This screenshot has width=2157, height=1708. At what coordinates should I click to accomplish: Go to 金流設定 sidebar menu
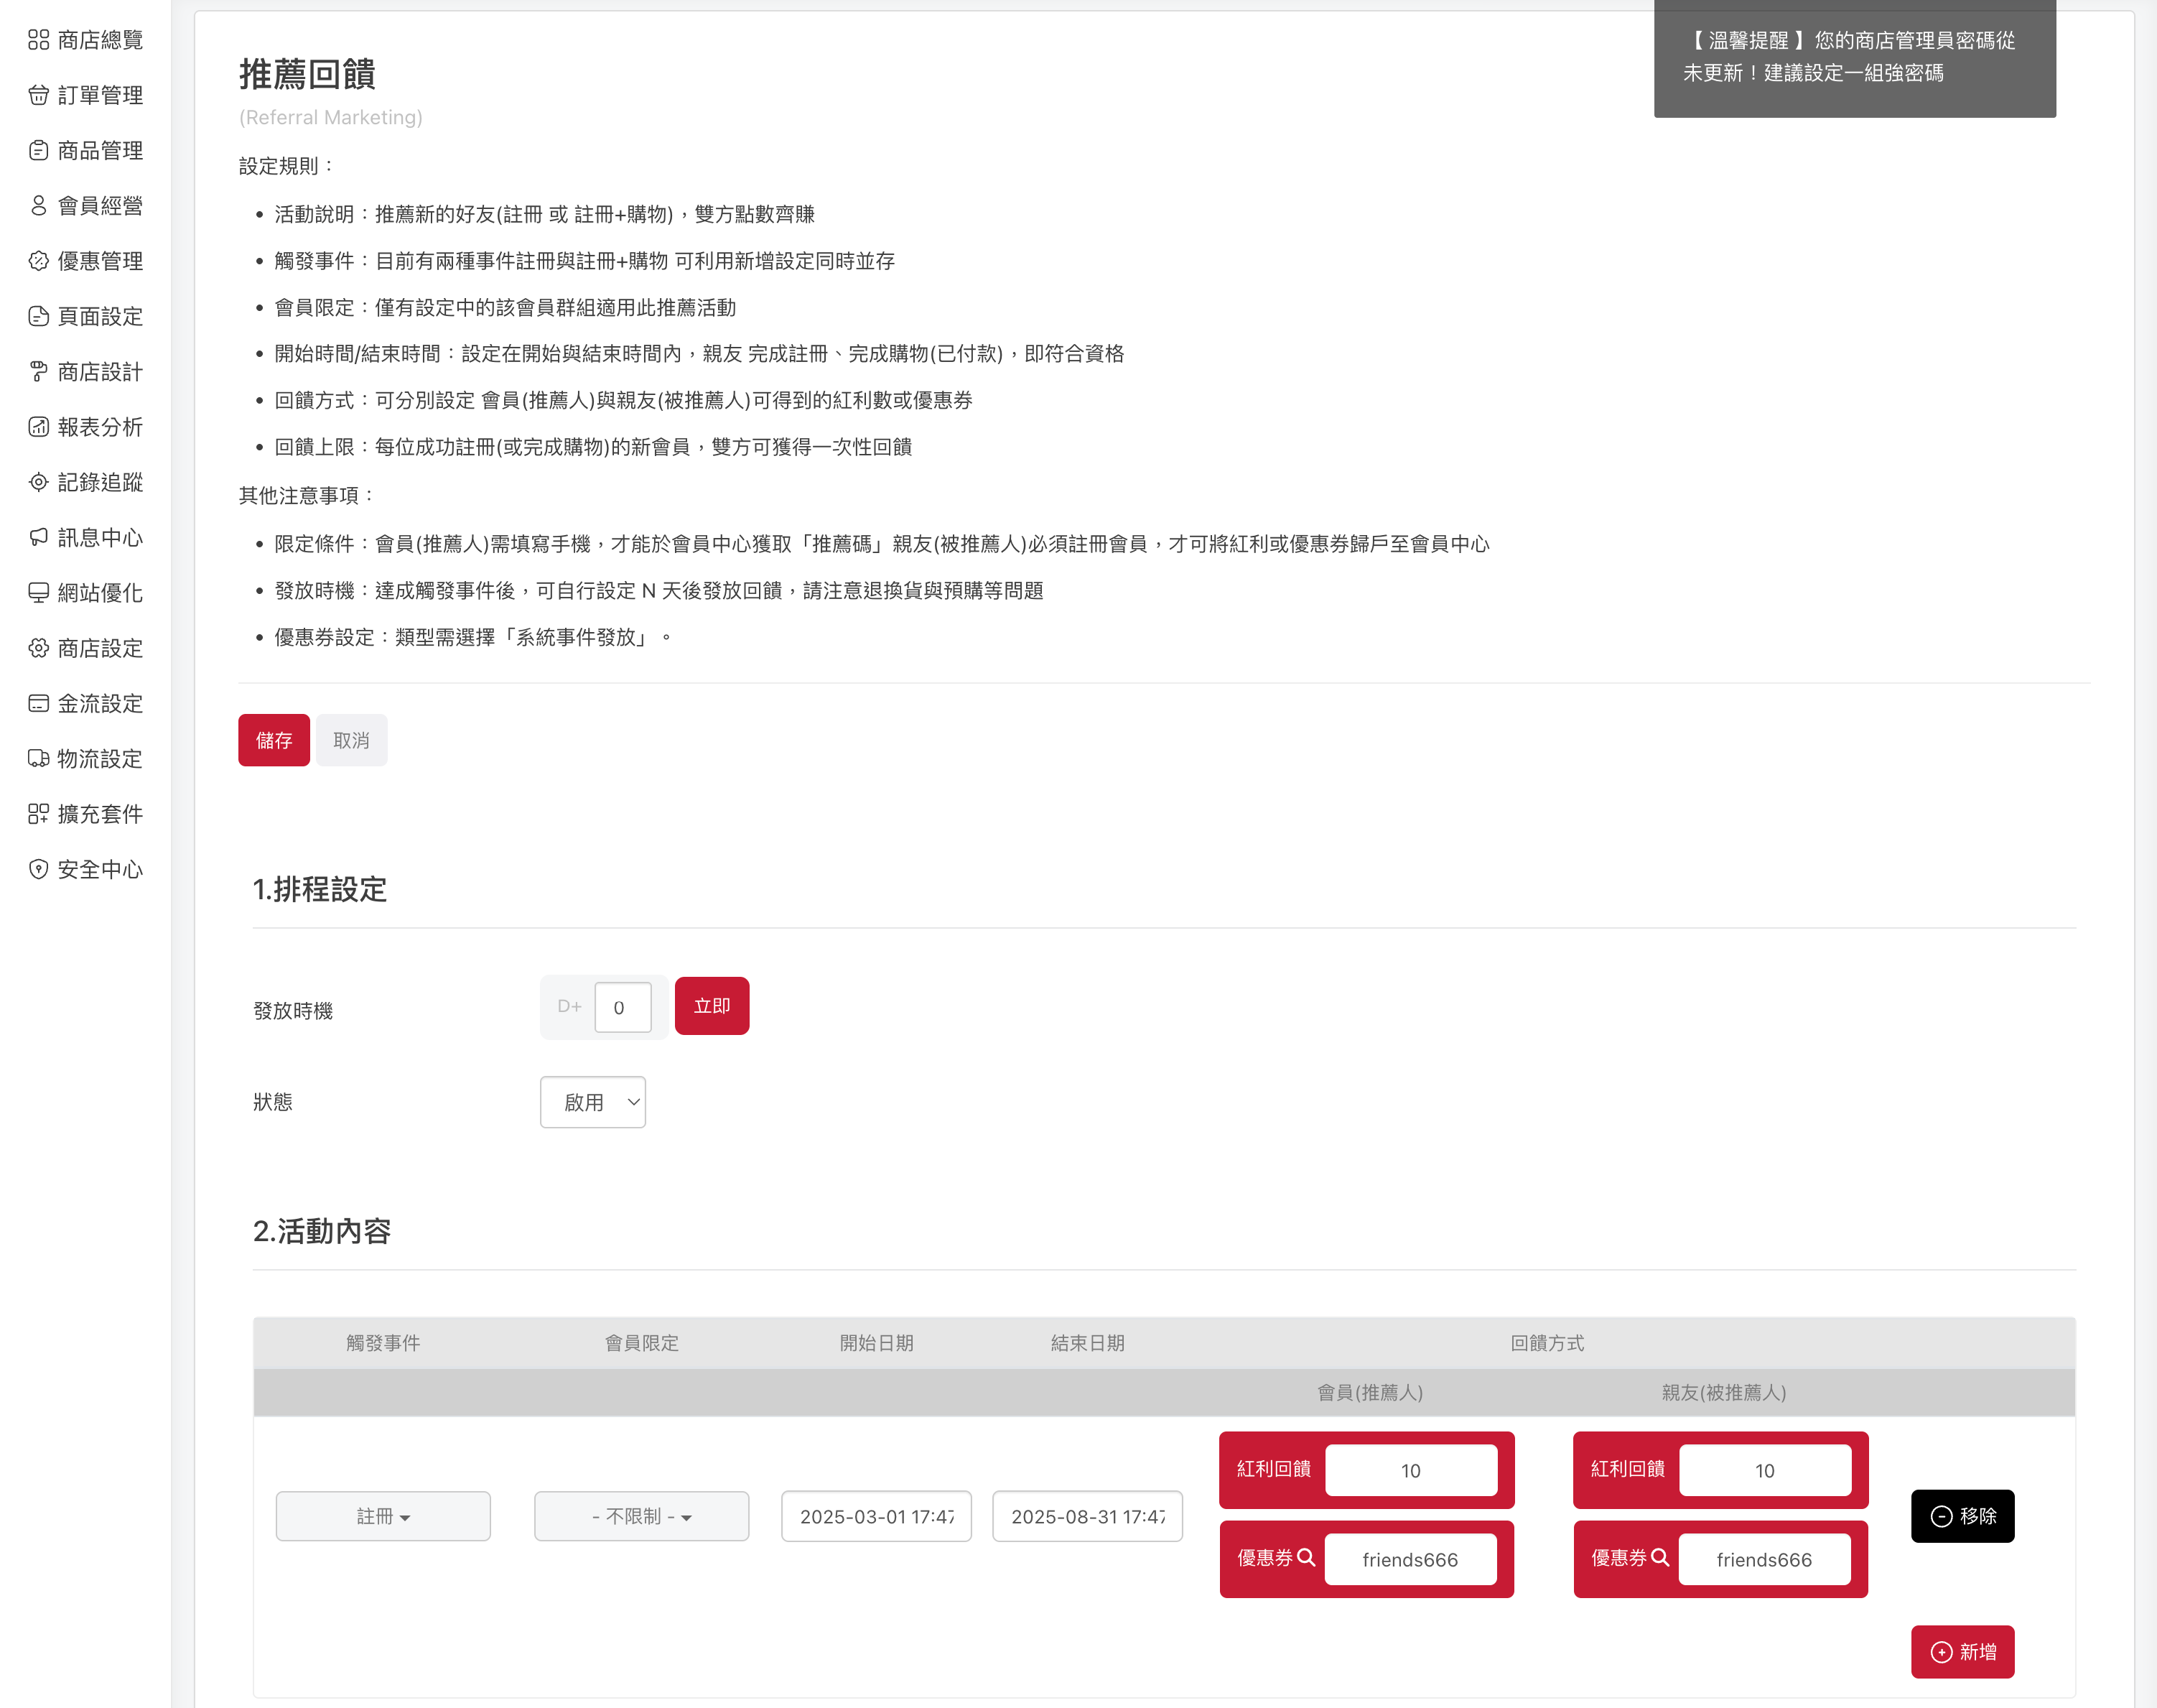click(99, 703)
